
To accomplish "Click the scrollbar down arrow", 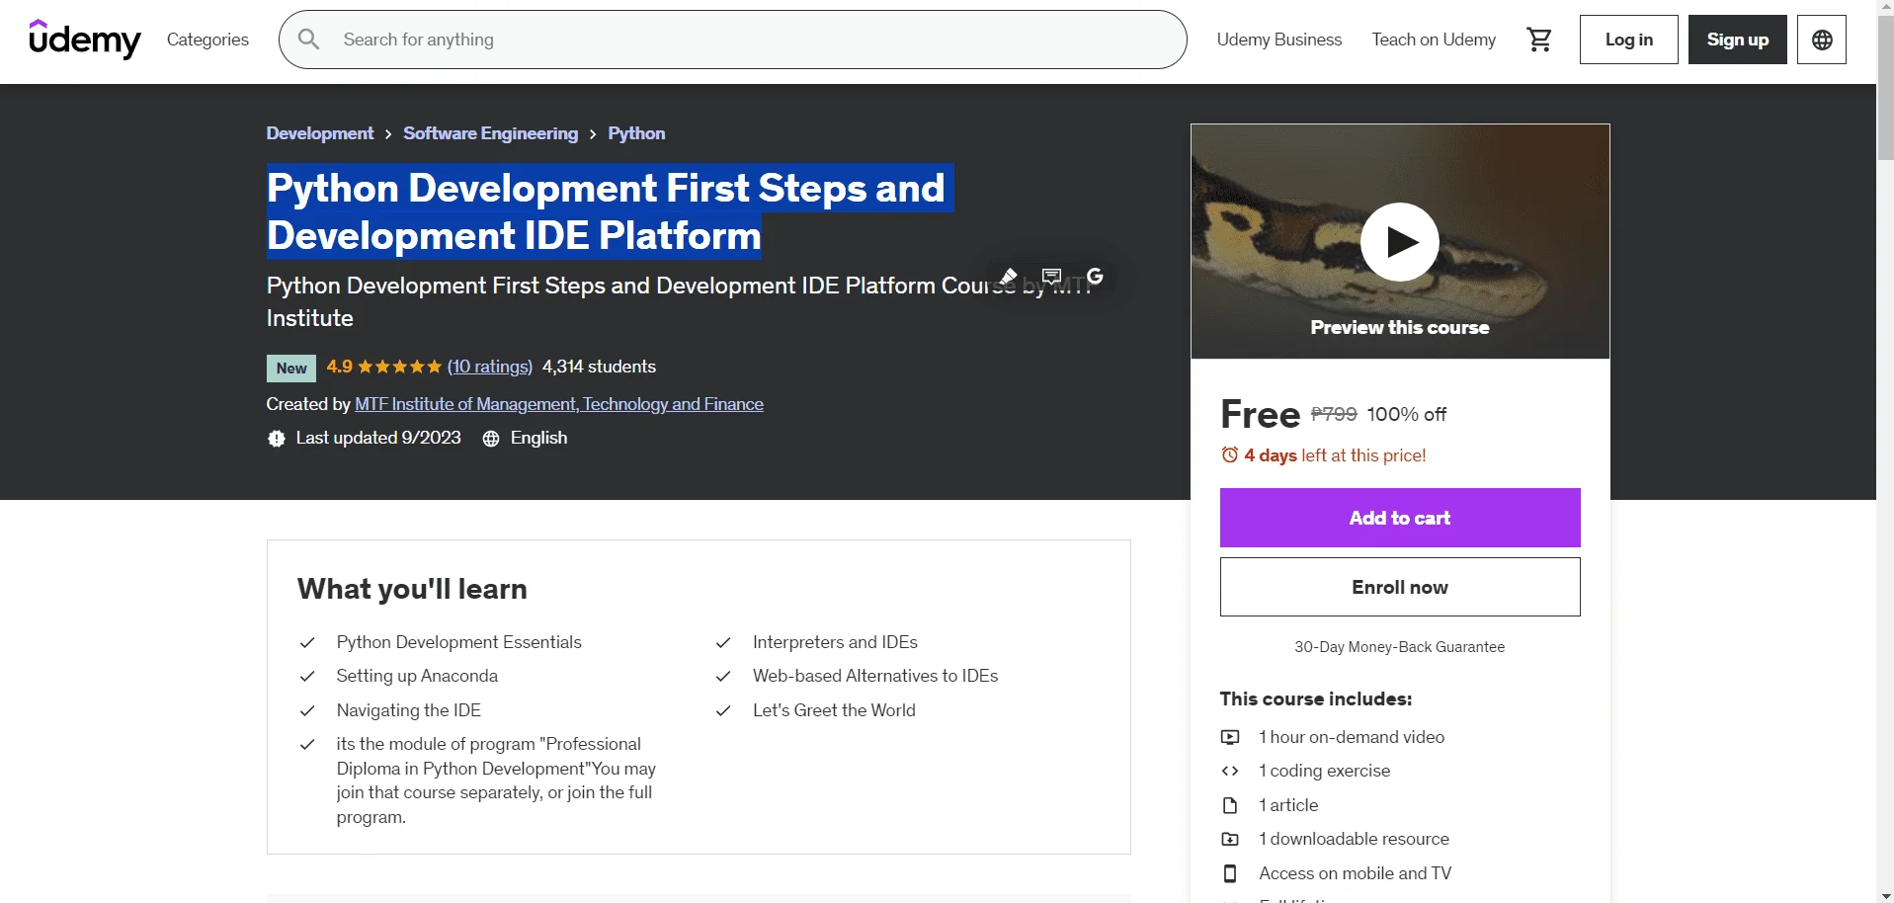I will [1885, 894].
